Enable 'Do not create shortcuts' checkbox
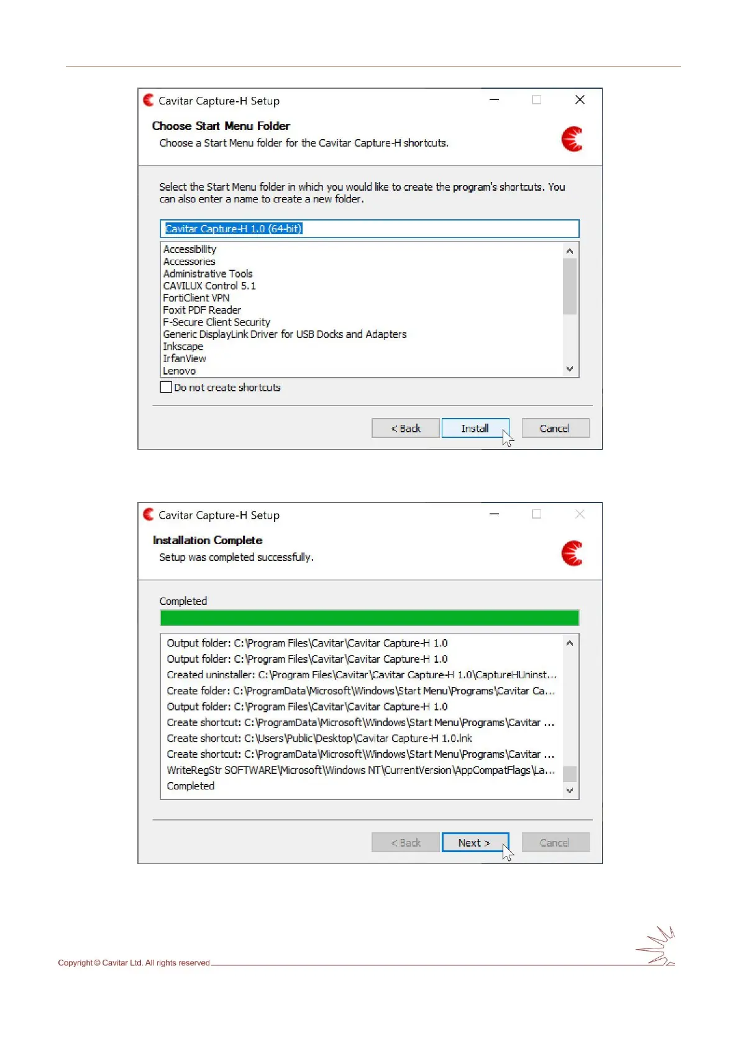The image size is (740, 1046). click(166, 387)
